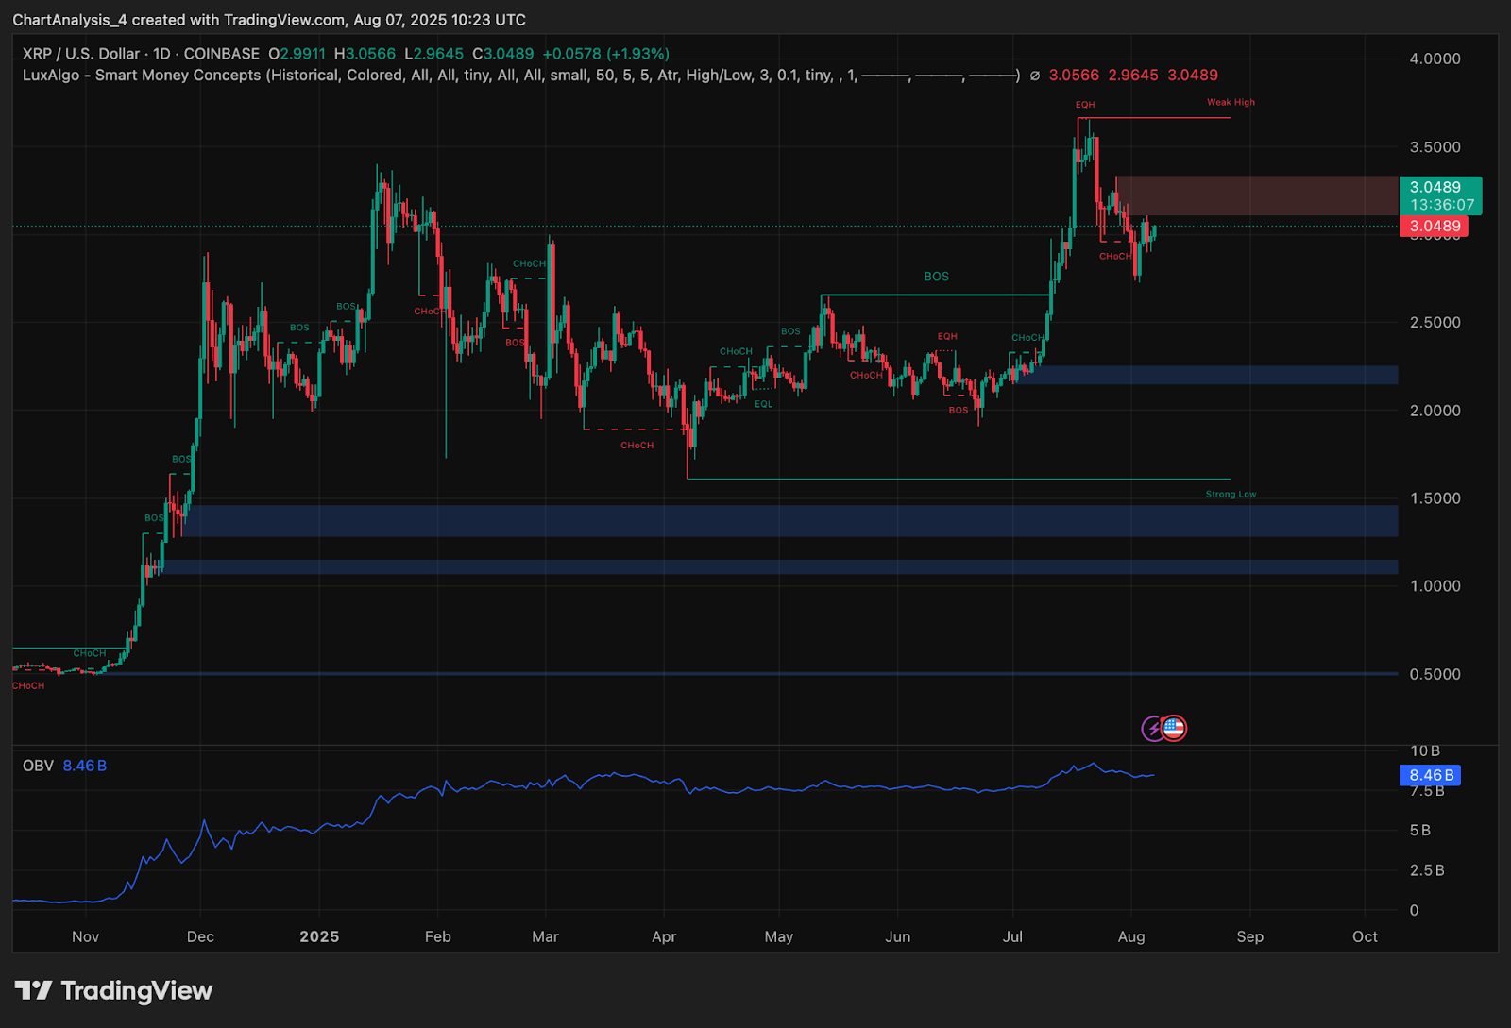Click the ∅ symbol in the LuxAlgo legend
This screenshot has height=1028, width=1511.
pos(1035,76)
